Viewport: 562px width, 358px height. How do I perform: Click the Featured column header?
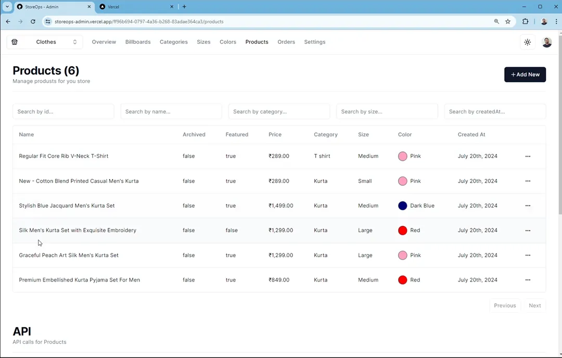237,134
